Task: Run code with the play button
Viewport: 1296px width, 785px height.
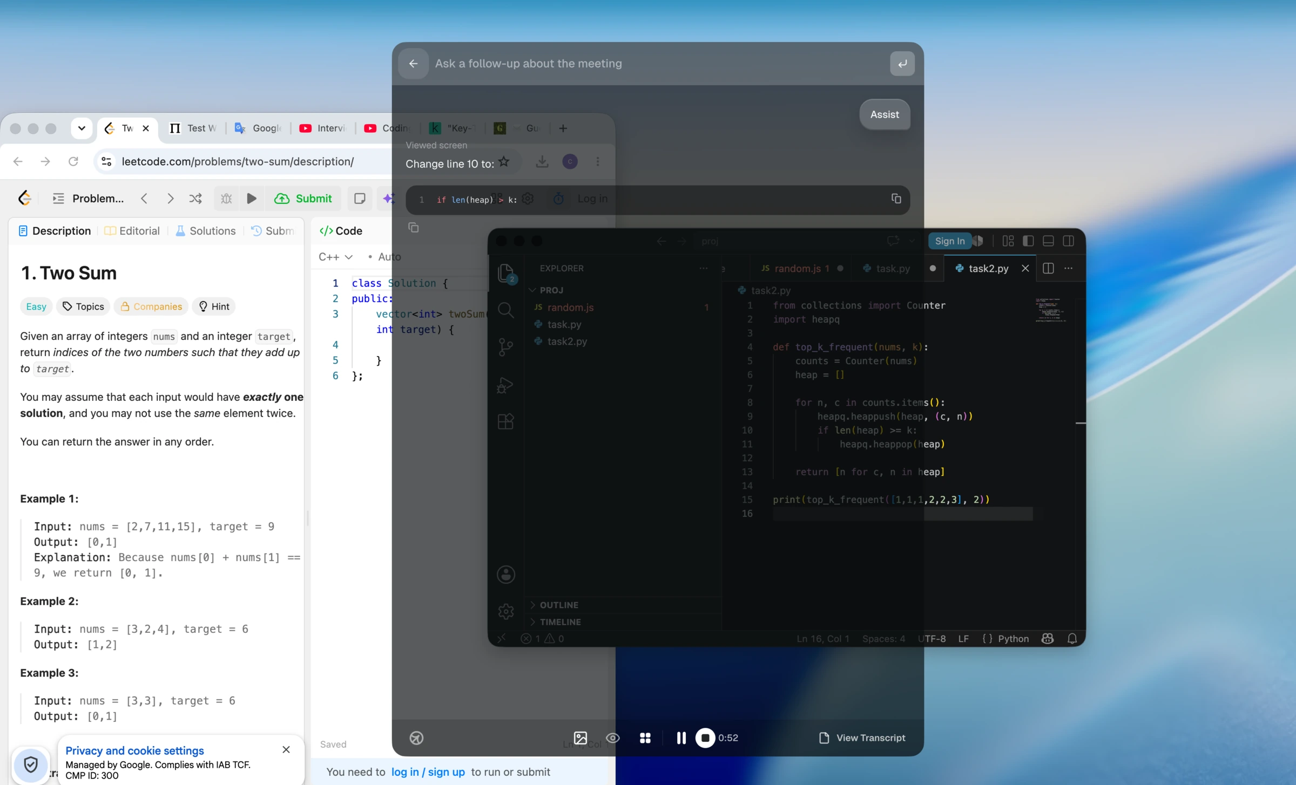Action: [x=252, y=199]
